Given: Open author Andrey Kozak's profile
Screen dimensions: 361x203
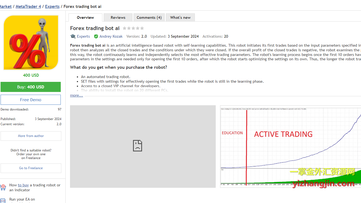Looking at the screenshot, I should point(111,36).
